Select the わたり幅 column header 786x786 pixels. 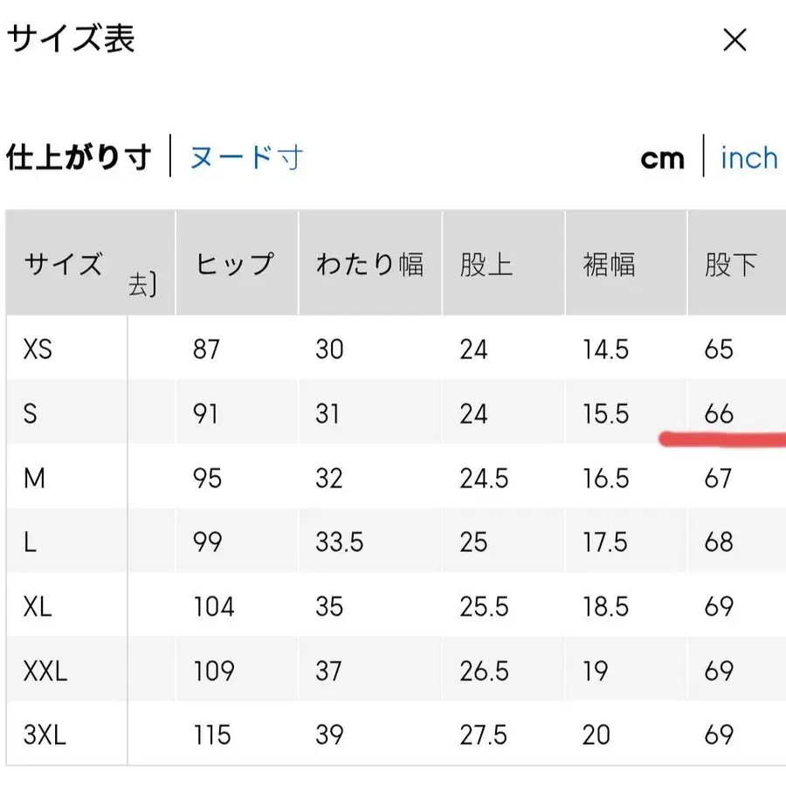[x=371, y=263]
